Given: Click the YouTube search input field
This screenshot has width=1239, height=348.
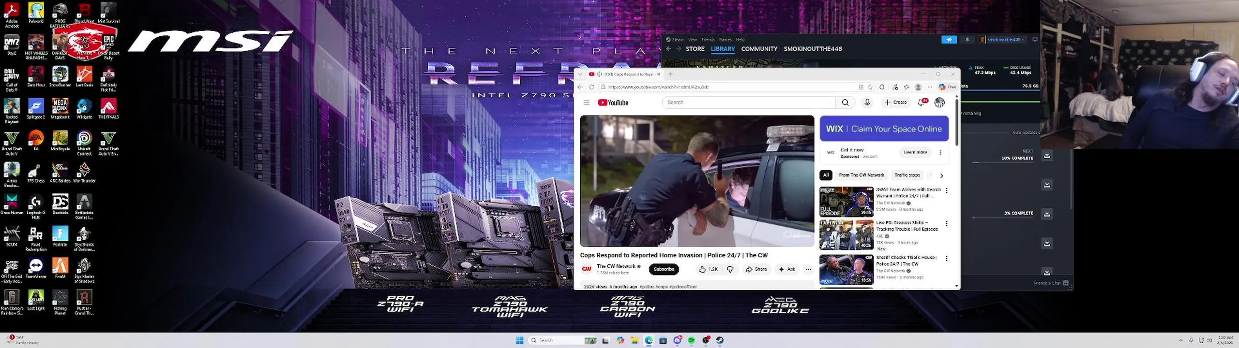Looking at the screenshot, I should pos(749,102).
